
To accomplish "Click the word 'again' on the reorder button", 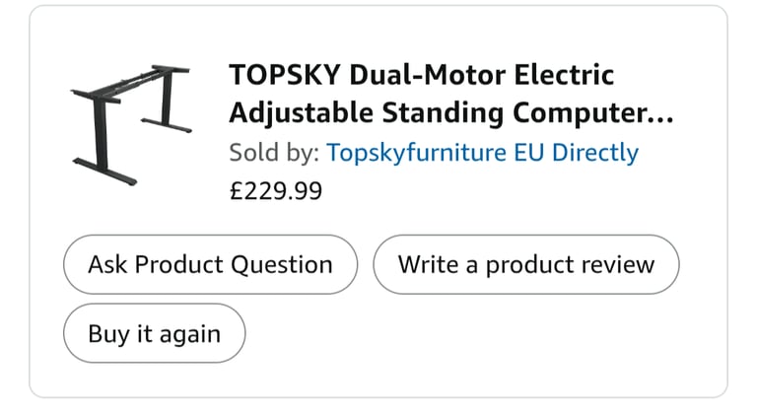I will pos(189,335).
